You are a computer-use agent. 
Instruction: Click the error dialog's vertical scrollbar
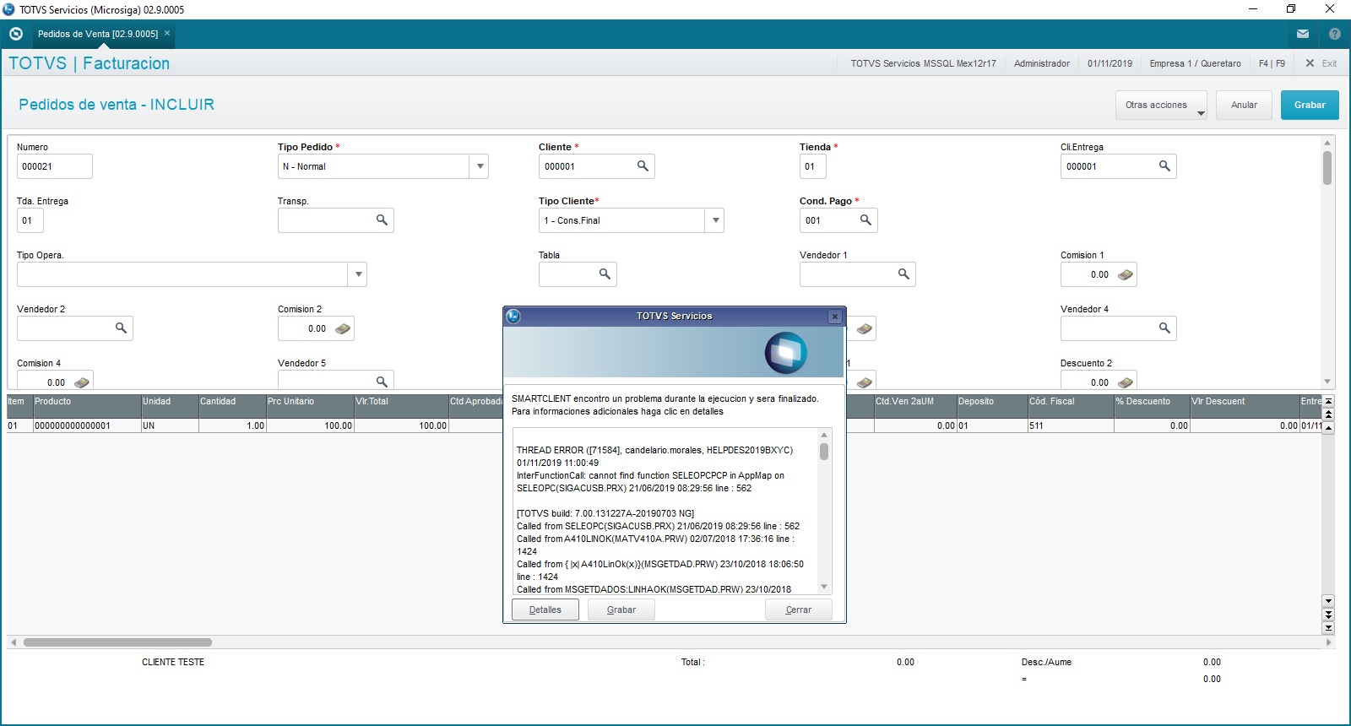pyautogui.click(x=824, y=511)
